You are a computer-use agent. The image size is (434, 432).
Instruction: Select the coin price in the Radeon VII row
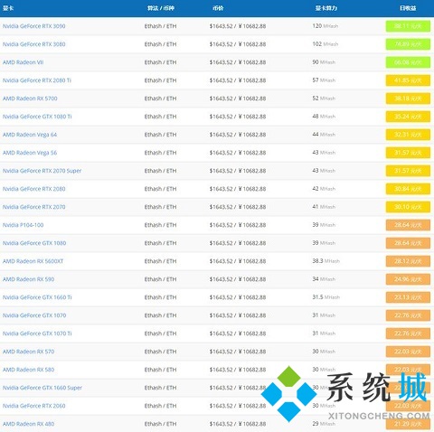point(238,62)
